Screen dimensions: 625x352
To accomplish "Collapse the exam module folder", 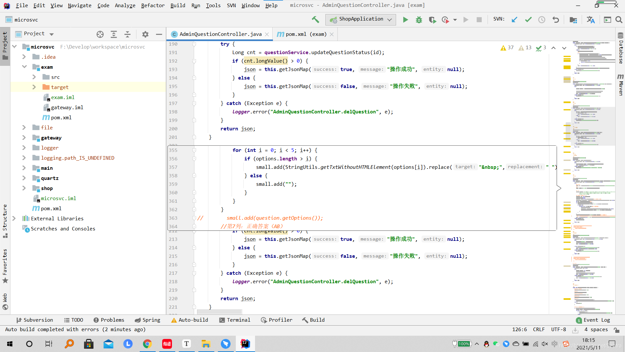I will pyautogui.click(x=24, y=67).
